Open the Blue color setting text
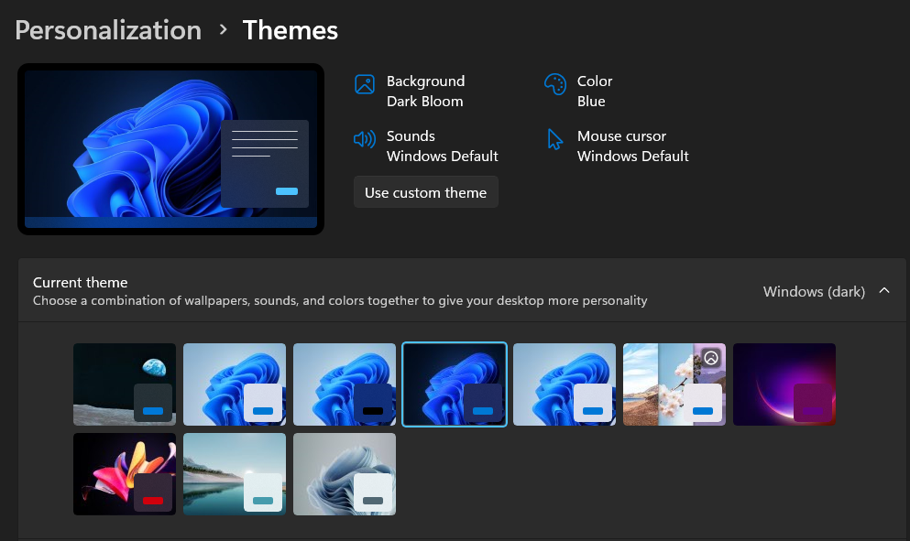This screenshot has height=541, width=910. [591, 102]
